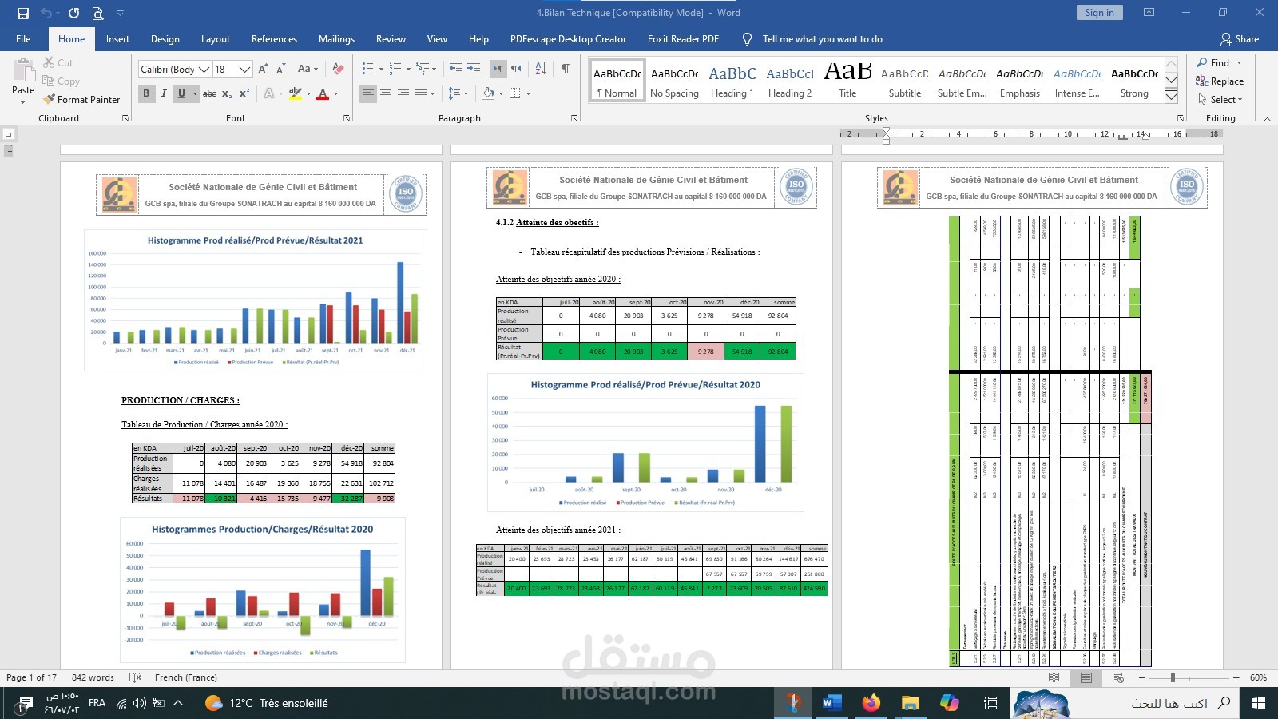
Task: Click the 842 words count in status bar
Action: point(93,677)
